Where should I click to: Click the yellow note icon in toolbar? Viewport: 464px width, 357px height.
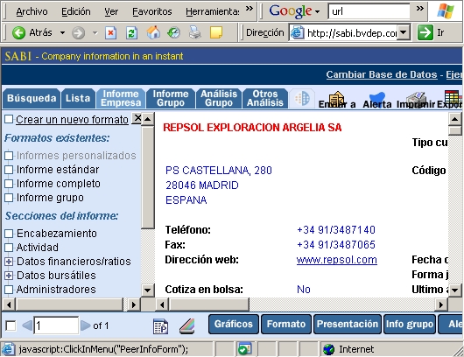[x=215, y=32]
